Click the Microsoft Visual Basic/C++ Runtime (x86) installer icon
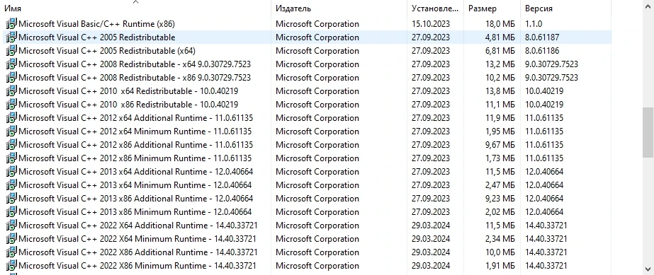654x275 pixels. (x=11, y=24)
